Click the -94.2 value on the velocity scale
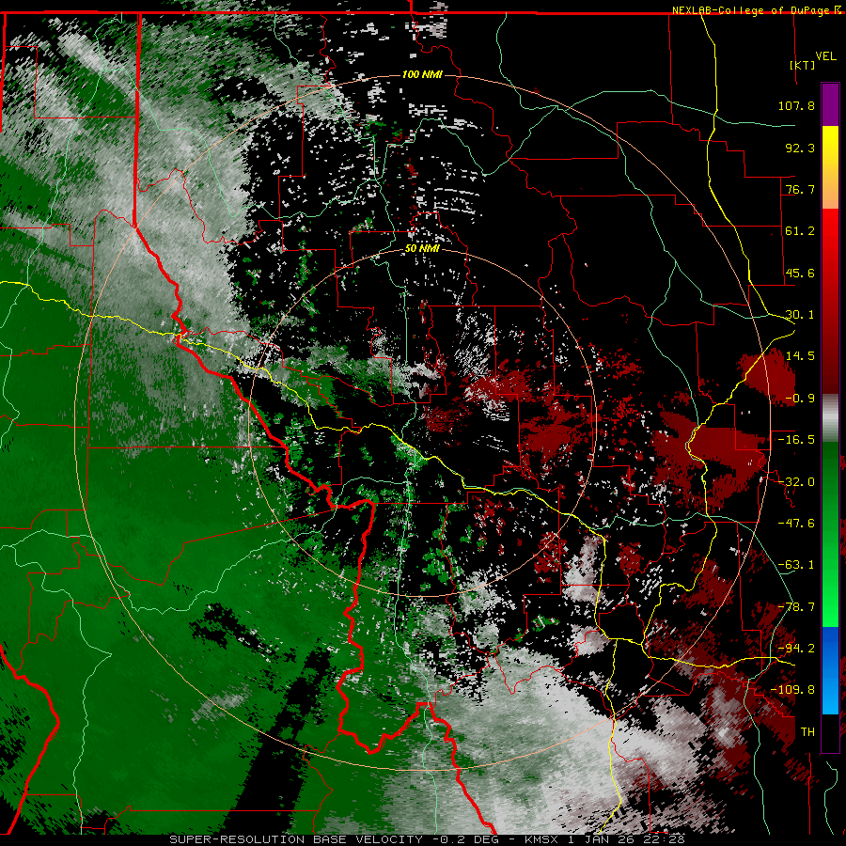The height and width of the screenshot is (846, 846). [796, 648]
